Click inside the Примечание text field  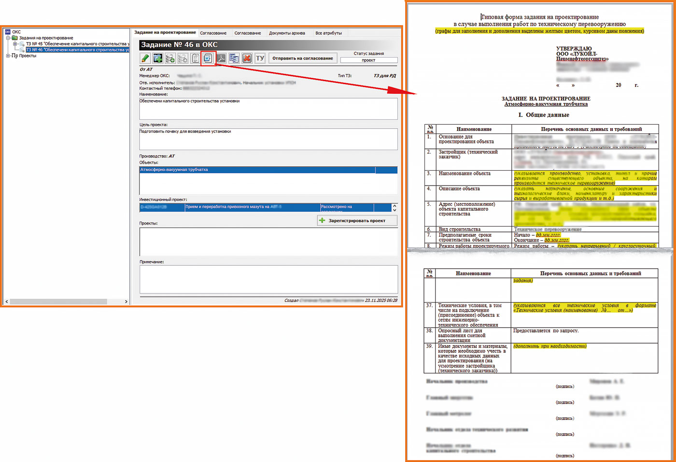(268, 279)
